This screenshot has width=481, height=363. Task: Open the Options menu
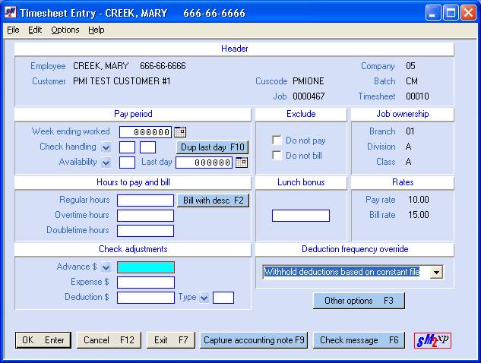[x=65, y=30]
